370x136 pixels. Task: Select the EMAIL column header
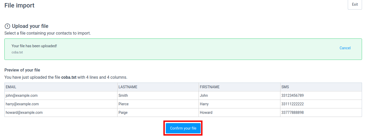(11, 87)
